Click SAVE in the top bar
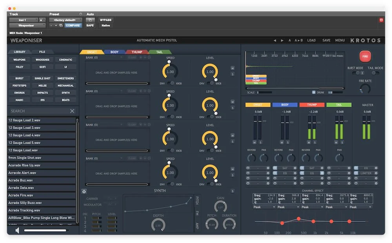This screenshot has height=243, width=392. tap(326, 40)
